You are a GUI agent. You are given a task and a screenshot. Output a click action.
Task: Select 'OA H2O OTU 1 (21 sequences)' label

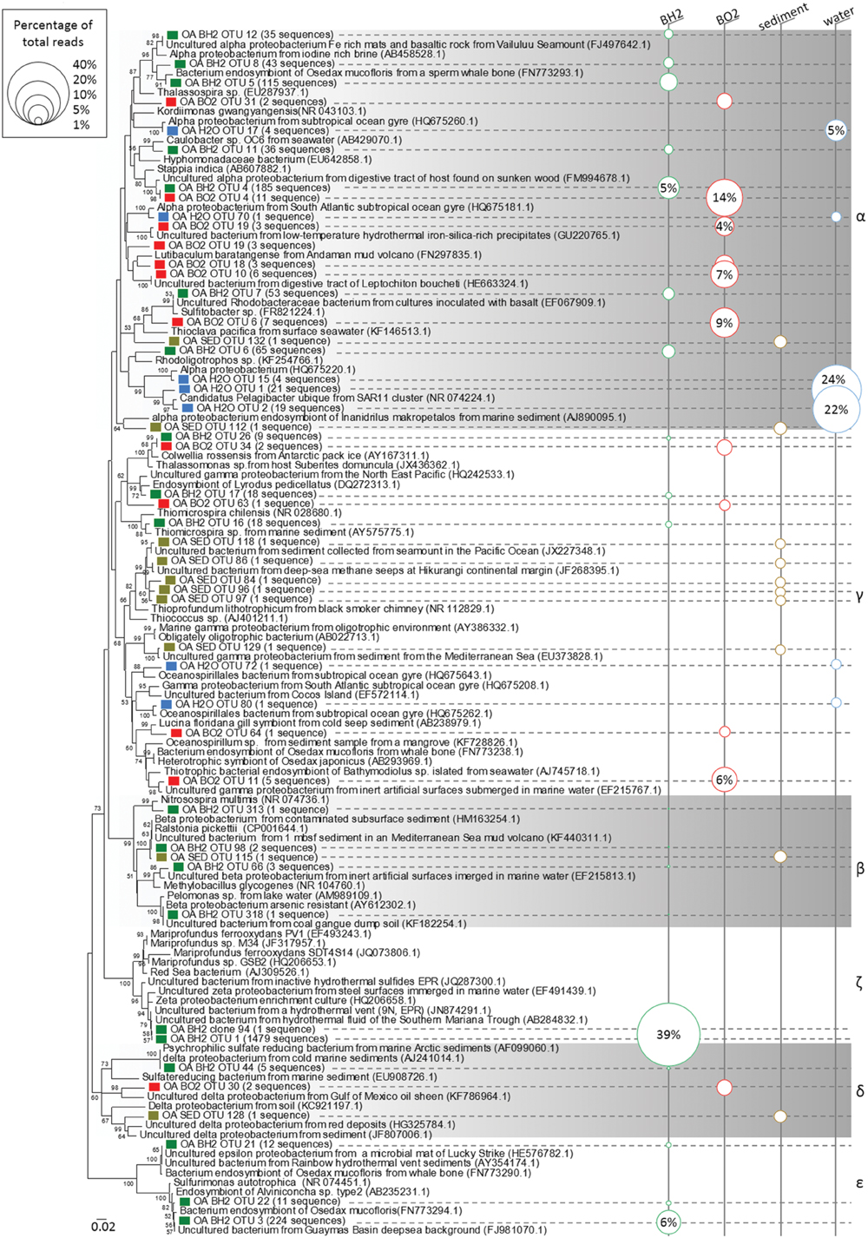pos(266,388)
